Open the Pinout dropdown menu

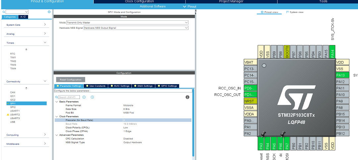tap(189, 7)
